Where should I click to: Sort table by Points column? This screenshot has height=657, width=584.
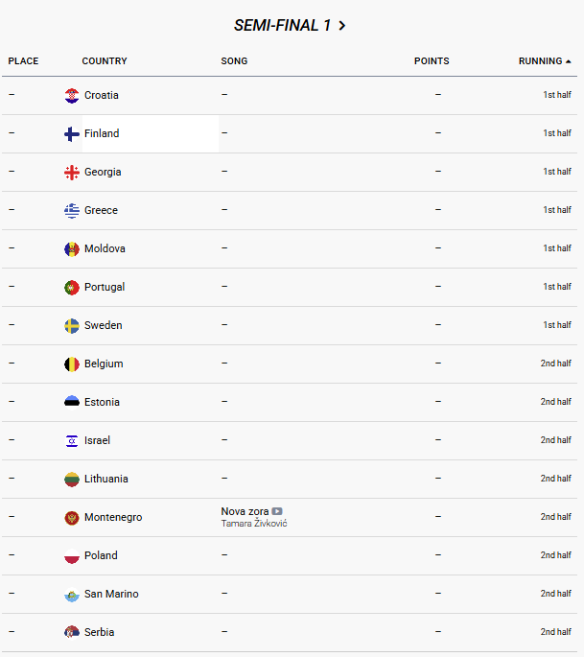[x=432, y=61]
